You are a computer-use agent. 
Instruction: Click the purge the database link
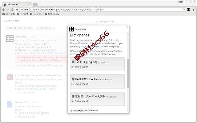pyautogui.click(x=90, y=46)
